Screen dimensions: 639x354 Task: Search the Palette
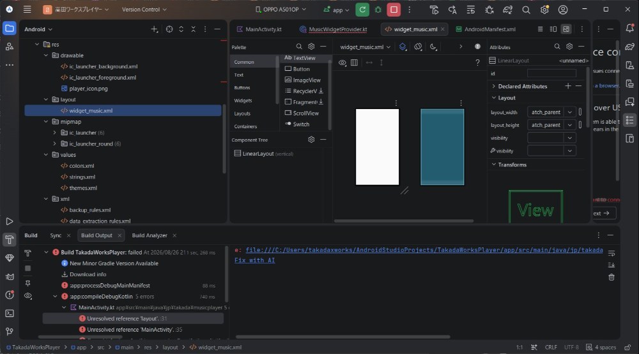point(298,47)
